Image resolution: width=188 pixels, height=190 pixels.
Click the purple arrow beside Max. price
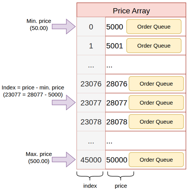click(x=63, y=160)
